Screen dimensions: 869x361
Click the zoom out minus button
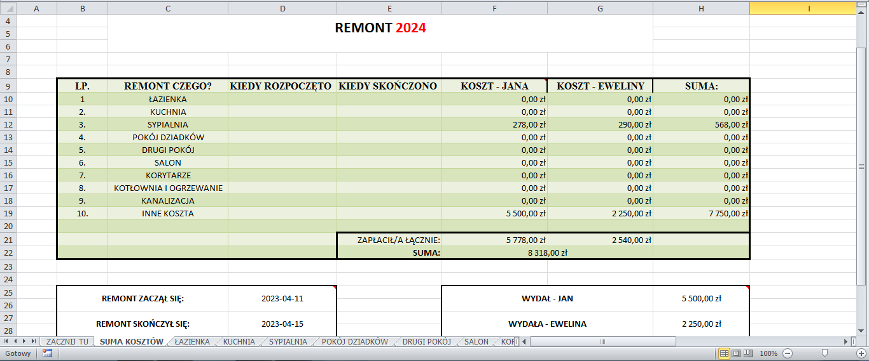point(788,353)
